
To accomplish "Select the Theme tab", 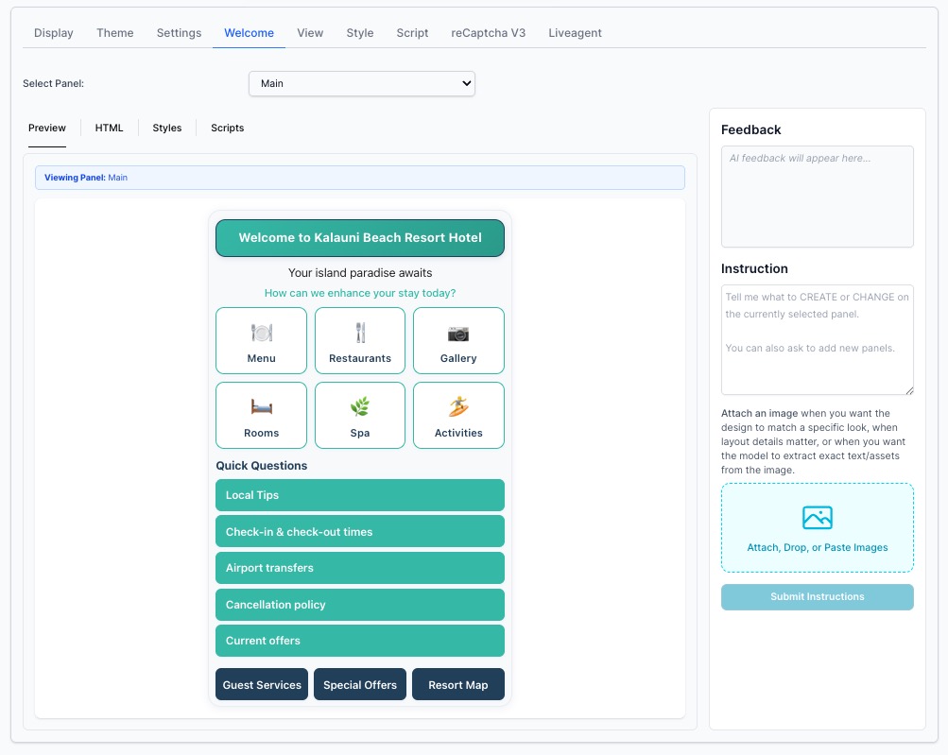I will (x=114, y=32).
